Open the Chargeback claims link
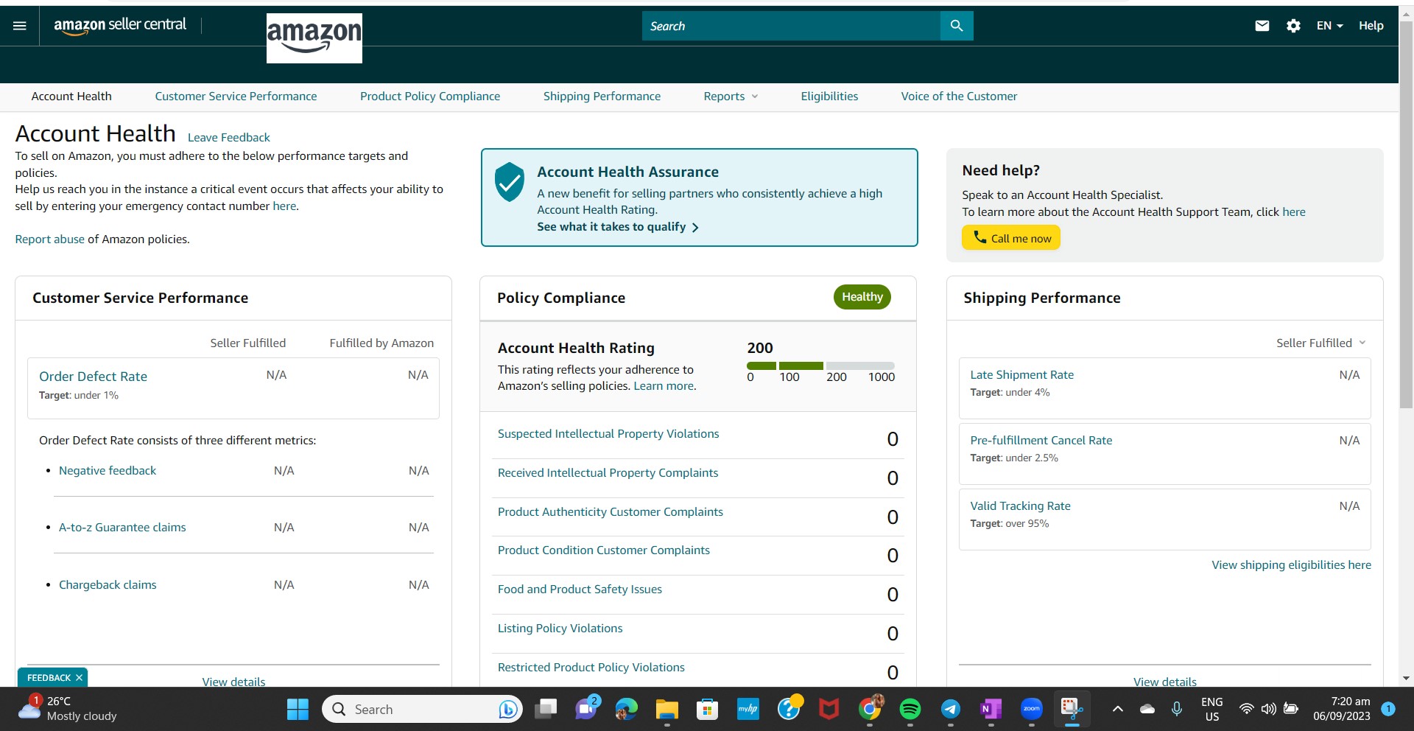Screen dimensions: 1414x731 pyautogui.click(x=108, y=585)
